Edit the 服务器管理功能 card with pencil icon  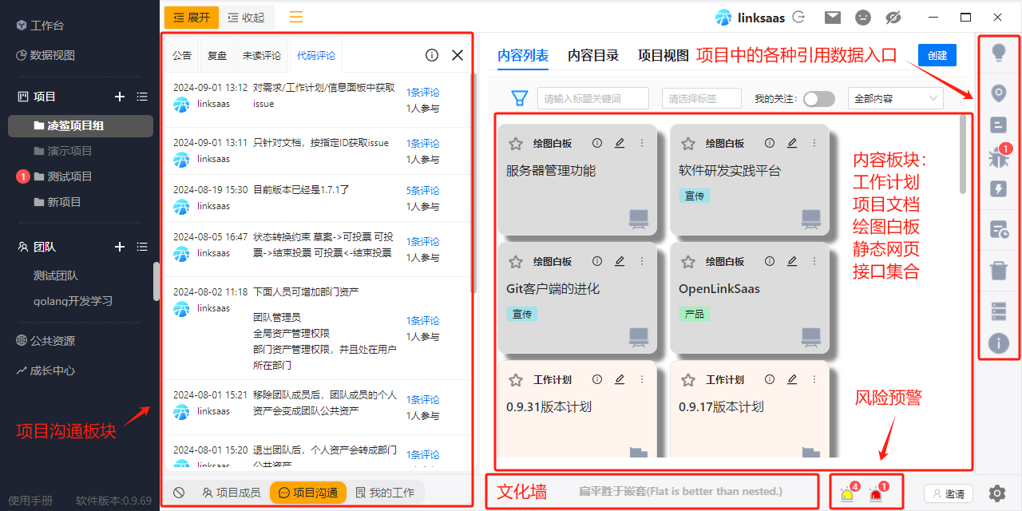tap(620, 143)
